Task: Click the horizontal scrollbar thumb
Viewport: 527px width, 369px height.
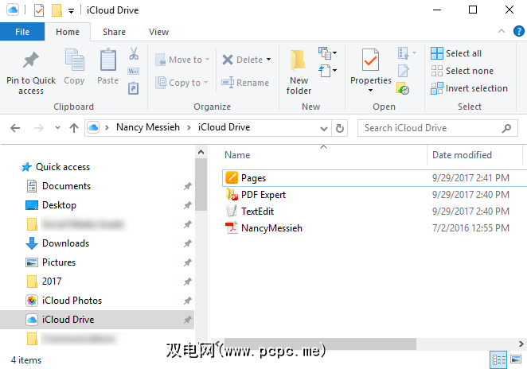Action: [320, 344]
